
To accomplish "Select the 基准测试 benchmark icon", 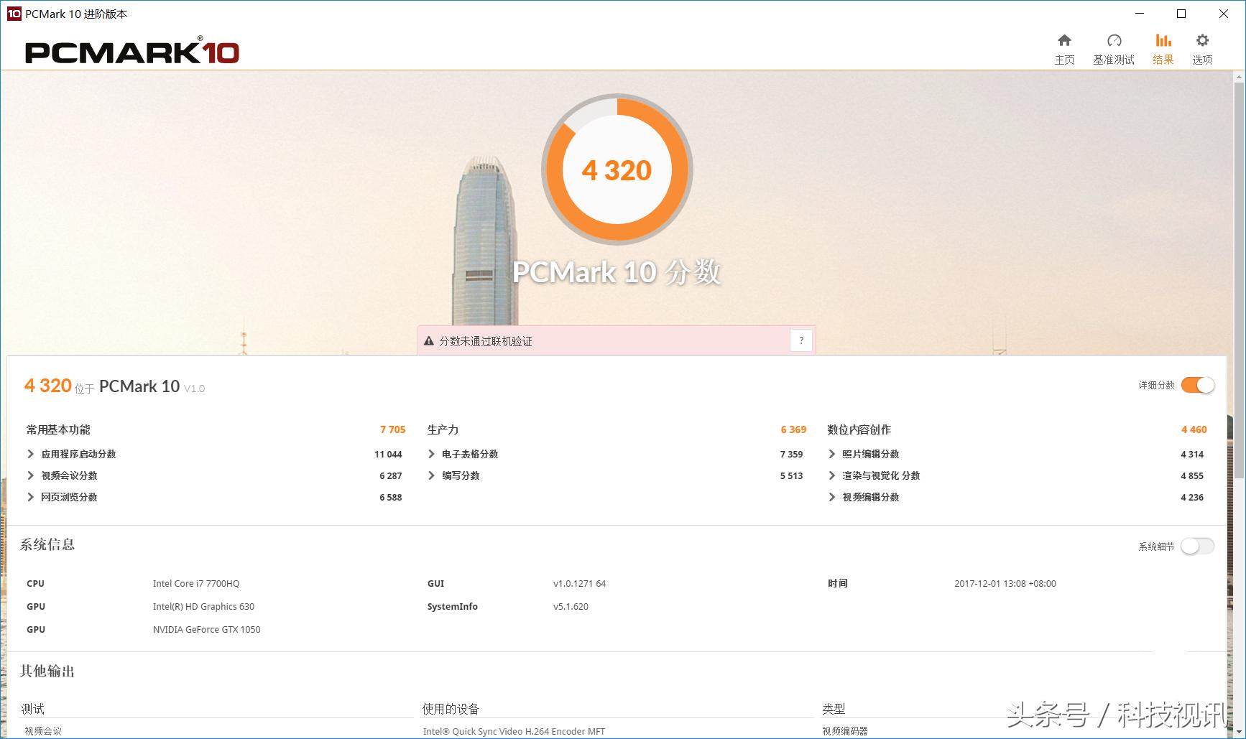I will tap(1113, 47).
